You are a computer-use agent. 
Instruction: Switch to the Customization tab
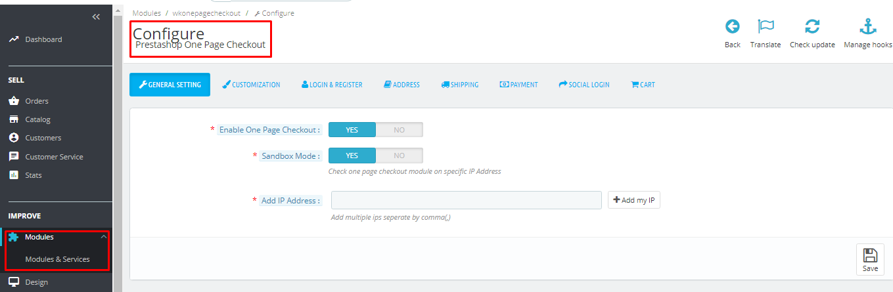coord(251,85)
